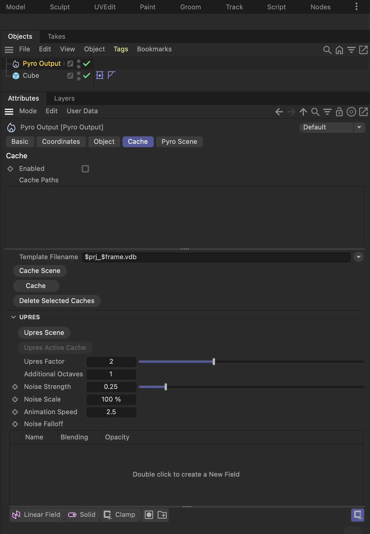Open Attributes in new window
The image size is (370, 534).
[364, 112]
